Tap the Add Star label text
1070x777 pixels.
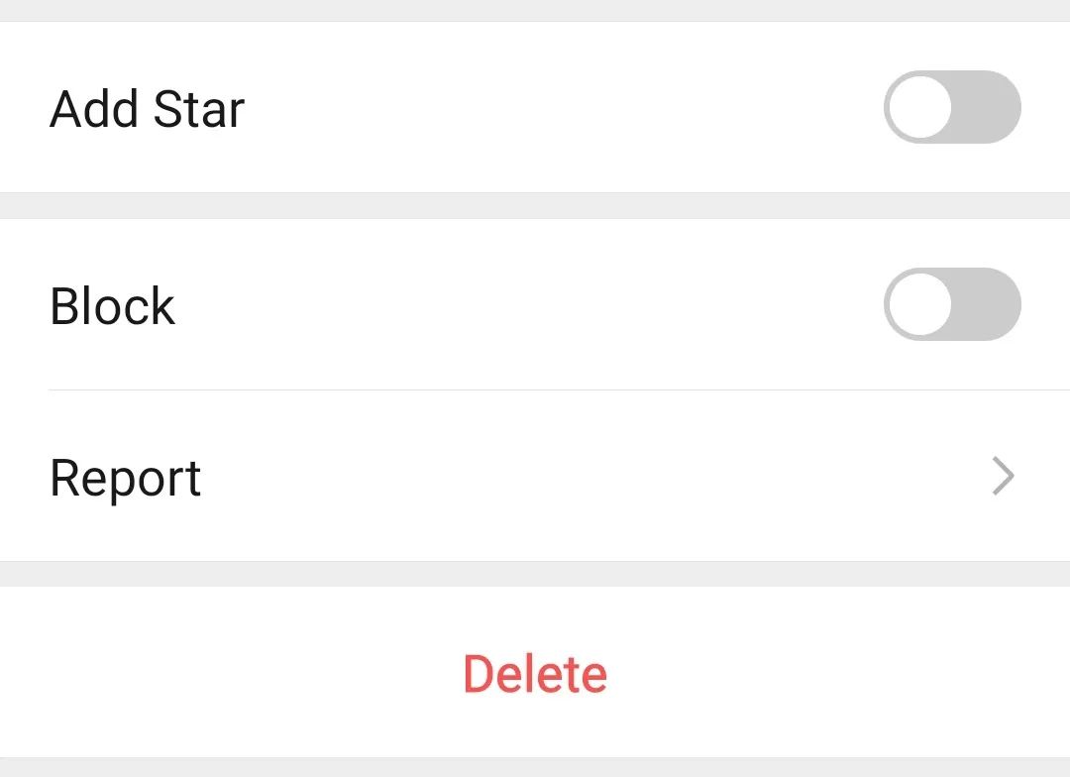pyautogui.click(x=147, y=109)
